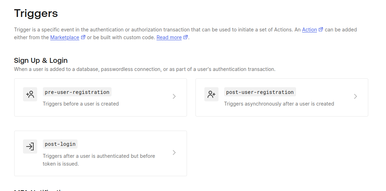This screenshot has width=386, height=191.
Task: Expand the pre-user-registration chevron arrow
Action: (x=174, y=96)
